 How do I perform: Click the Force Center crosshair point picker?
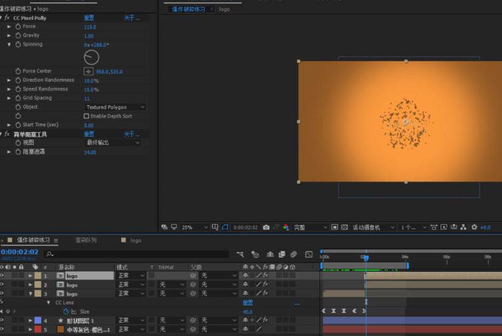click(89, 71)
